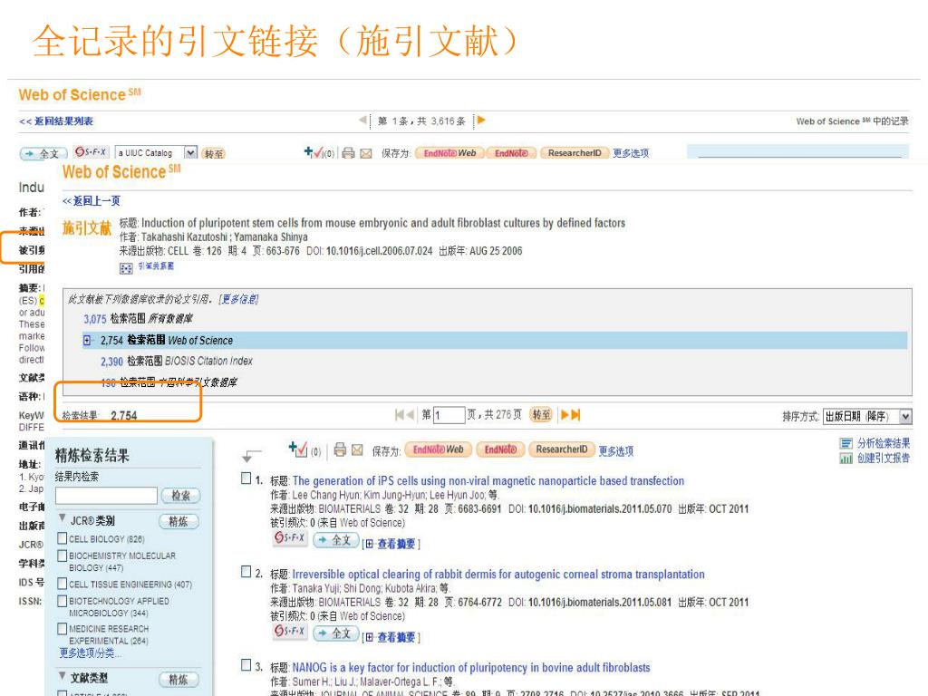Tick the checkbox for result 2
Viewport: 928px width, 696px height.
pos(246,572)
